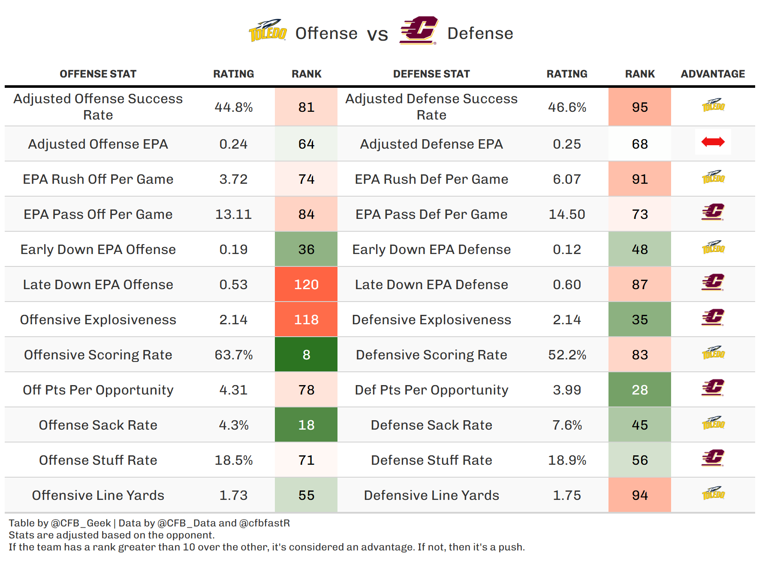
Task: Click the 63.7% Offensive Scoring Rate rating
Action: coord(234,355)
